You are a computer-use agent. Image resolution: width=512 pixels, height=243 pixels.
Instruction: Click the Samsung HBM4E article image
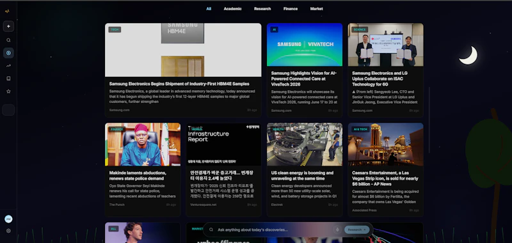[x=183, y=50]
